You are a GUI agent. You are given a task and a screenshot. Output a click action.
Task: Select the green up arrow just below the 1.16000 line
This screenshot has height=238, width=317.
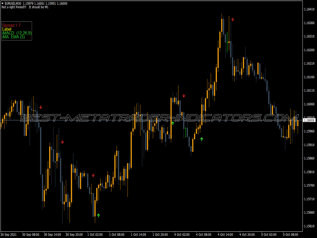tap(173, 123)
